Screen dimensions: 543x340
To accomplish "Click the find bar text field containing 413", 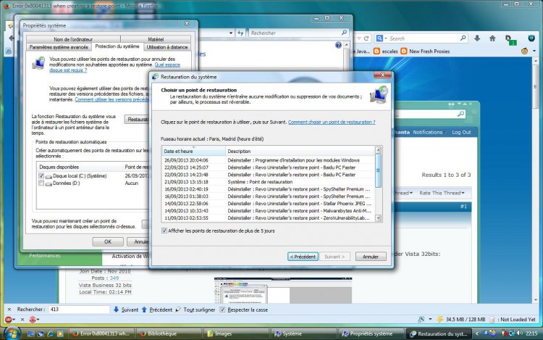I will click(x=79, y=310).
